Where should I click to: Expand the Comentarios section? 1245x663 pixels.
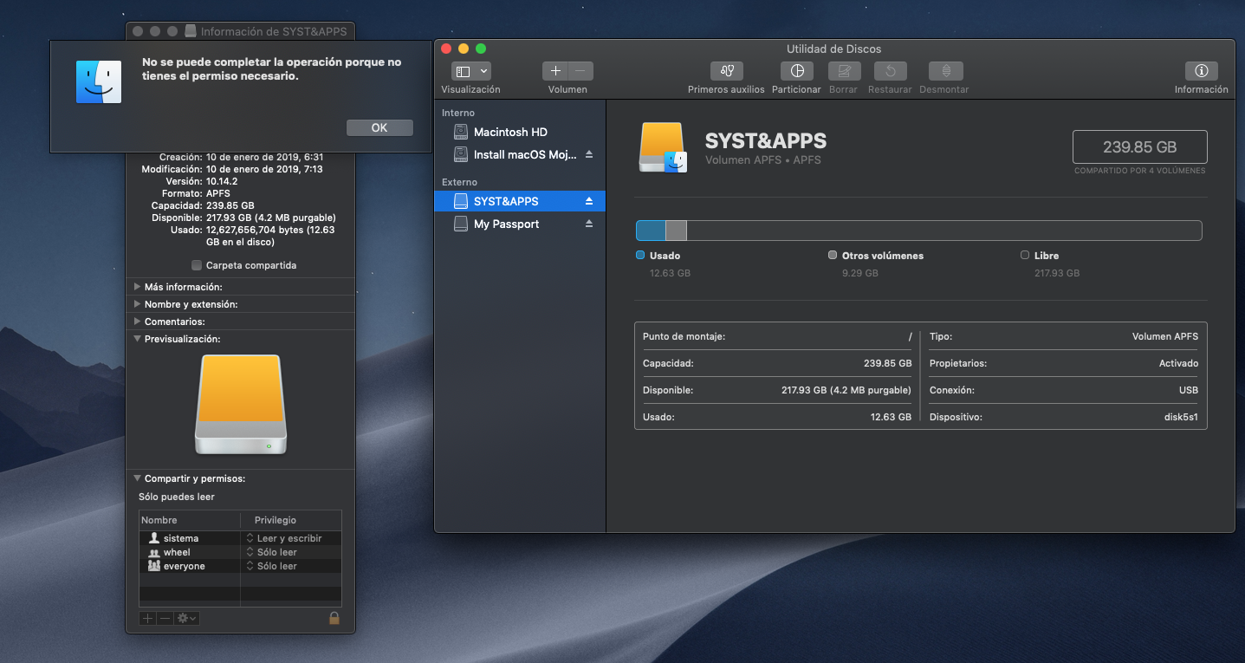pos(138,322)
